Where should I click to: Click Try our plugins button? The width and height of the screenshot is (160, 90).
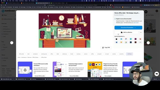pyautogui.click(x=108, y=76)
